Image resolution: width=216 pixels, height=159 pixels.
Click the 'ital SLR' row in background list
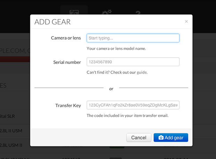tap(7, 116)
